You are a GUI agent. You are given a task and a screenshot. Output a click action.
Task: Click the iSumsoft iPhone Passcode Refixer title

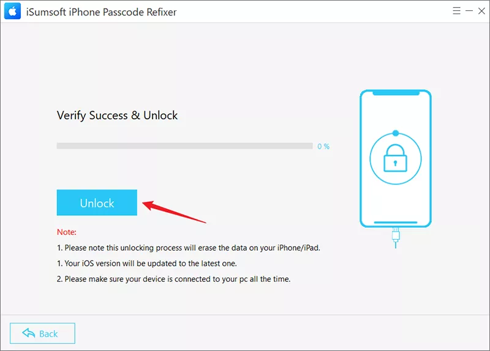pyautogui.click(x=101, y=12)
